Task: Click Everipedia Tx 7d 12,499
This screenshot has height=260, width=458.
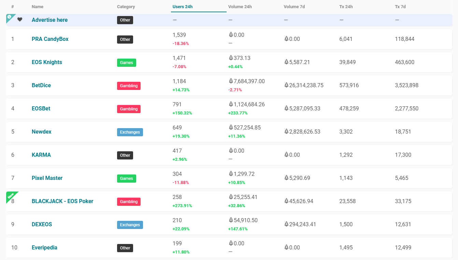Action: (403, 247)
